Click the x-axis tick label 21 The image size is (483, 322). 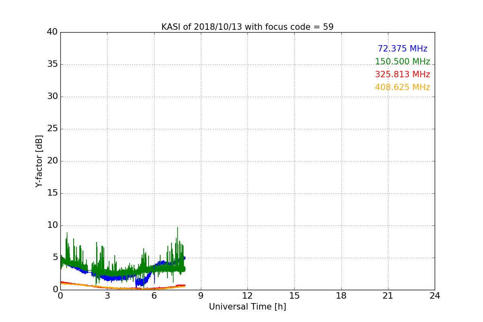[388, 296]
